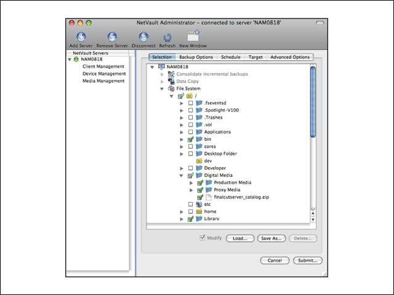Click the yellow home folder icon
394x295 pixels.
(x=199, y=211)
